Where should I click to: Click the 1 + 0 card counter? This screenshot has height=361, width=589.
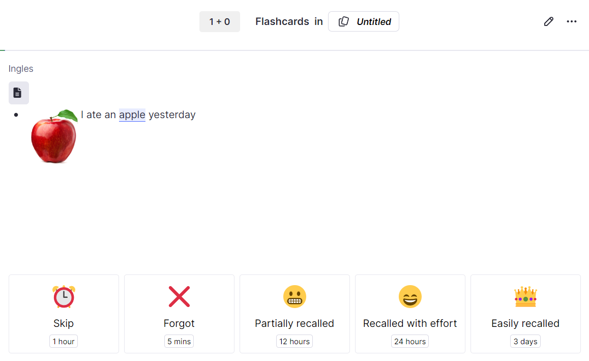point(219,21)
